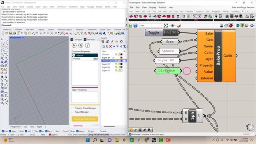
Task: Click the Grasshopper save file disk icon
Action: click(135, 26)
